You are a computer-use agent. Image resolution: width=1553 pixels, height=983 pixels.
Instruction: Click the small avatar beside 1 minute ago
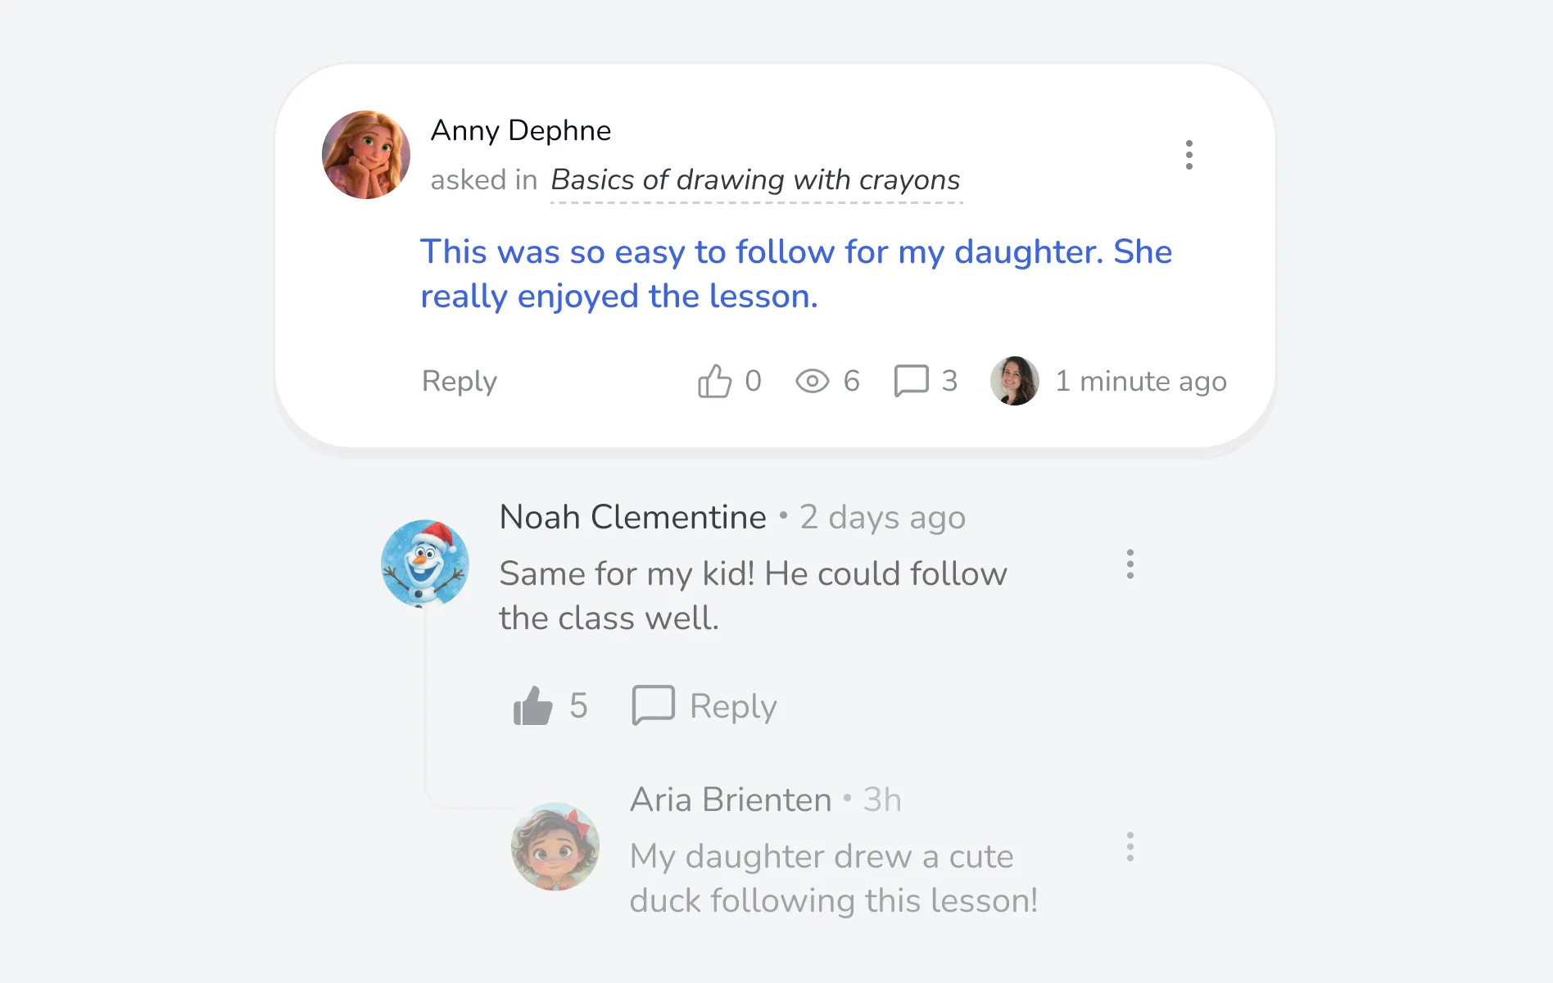tap(1015, 381)
